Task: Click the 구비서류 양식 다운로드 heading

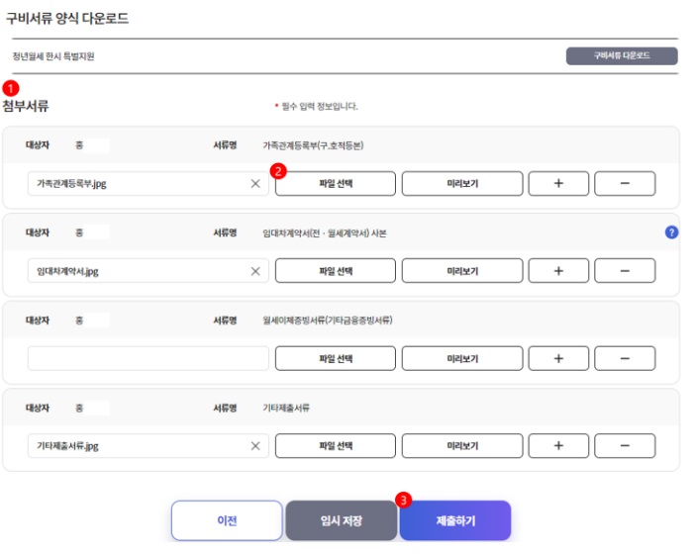Action: pos(67,19)
